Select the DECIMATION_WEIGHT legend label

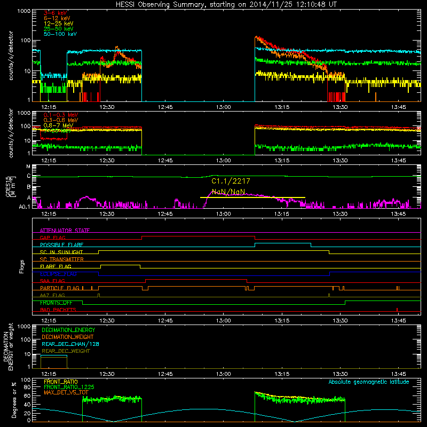[68, 337]
